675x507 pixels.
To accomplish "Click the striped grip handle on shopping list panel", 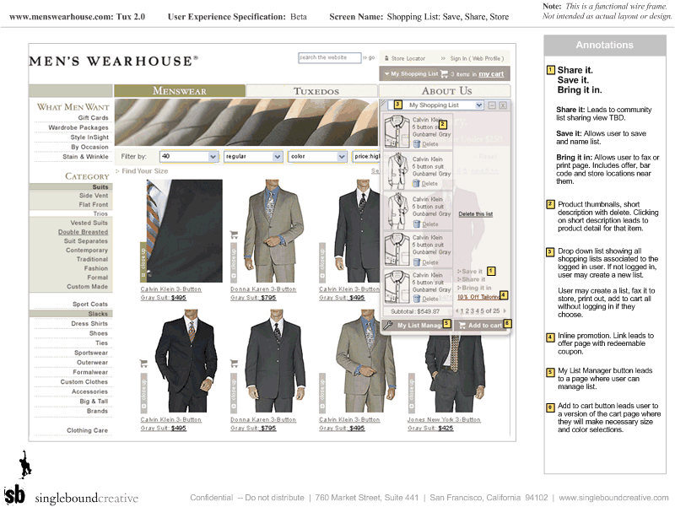I will [384, 102].
